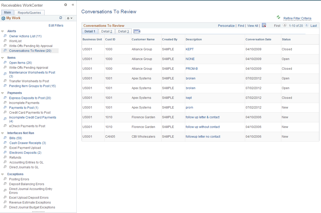Open the KEPT conversation description link

click(x=190, y=49)
